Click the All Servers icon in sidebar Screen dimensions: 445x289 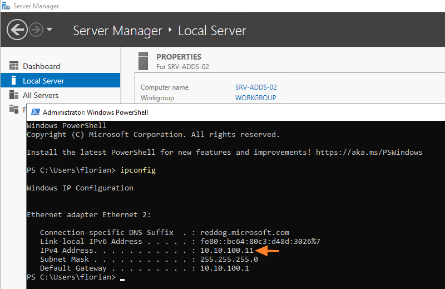pos(13,95)
